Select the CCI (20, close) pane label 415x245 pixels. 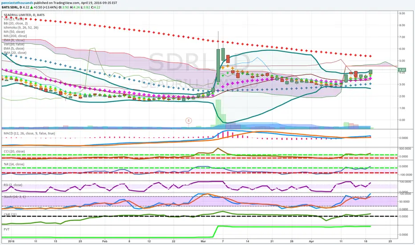(x=14, y=151)
